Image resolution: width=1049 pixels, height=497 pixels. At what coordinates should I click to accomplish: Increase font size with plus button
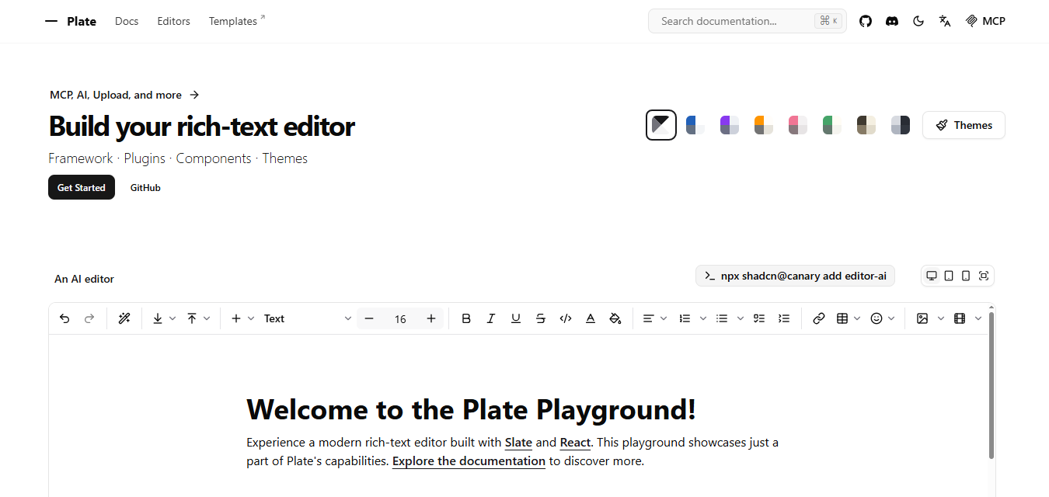(x=431, y=318)
